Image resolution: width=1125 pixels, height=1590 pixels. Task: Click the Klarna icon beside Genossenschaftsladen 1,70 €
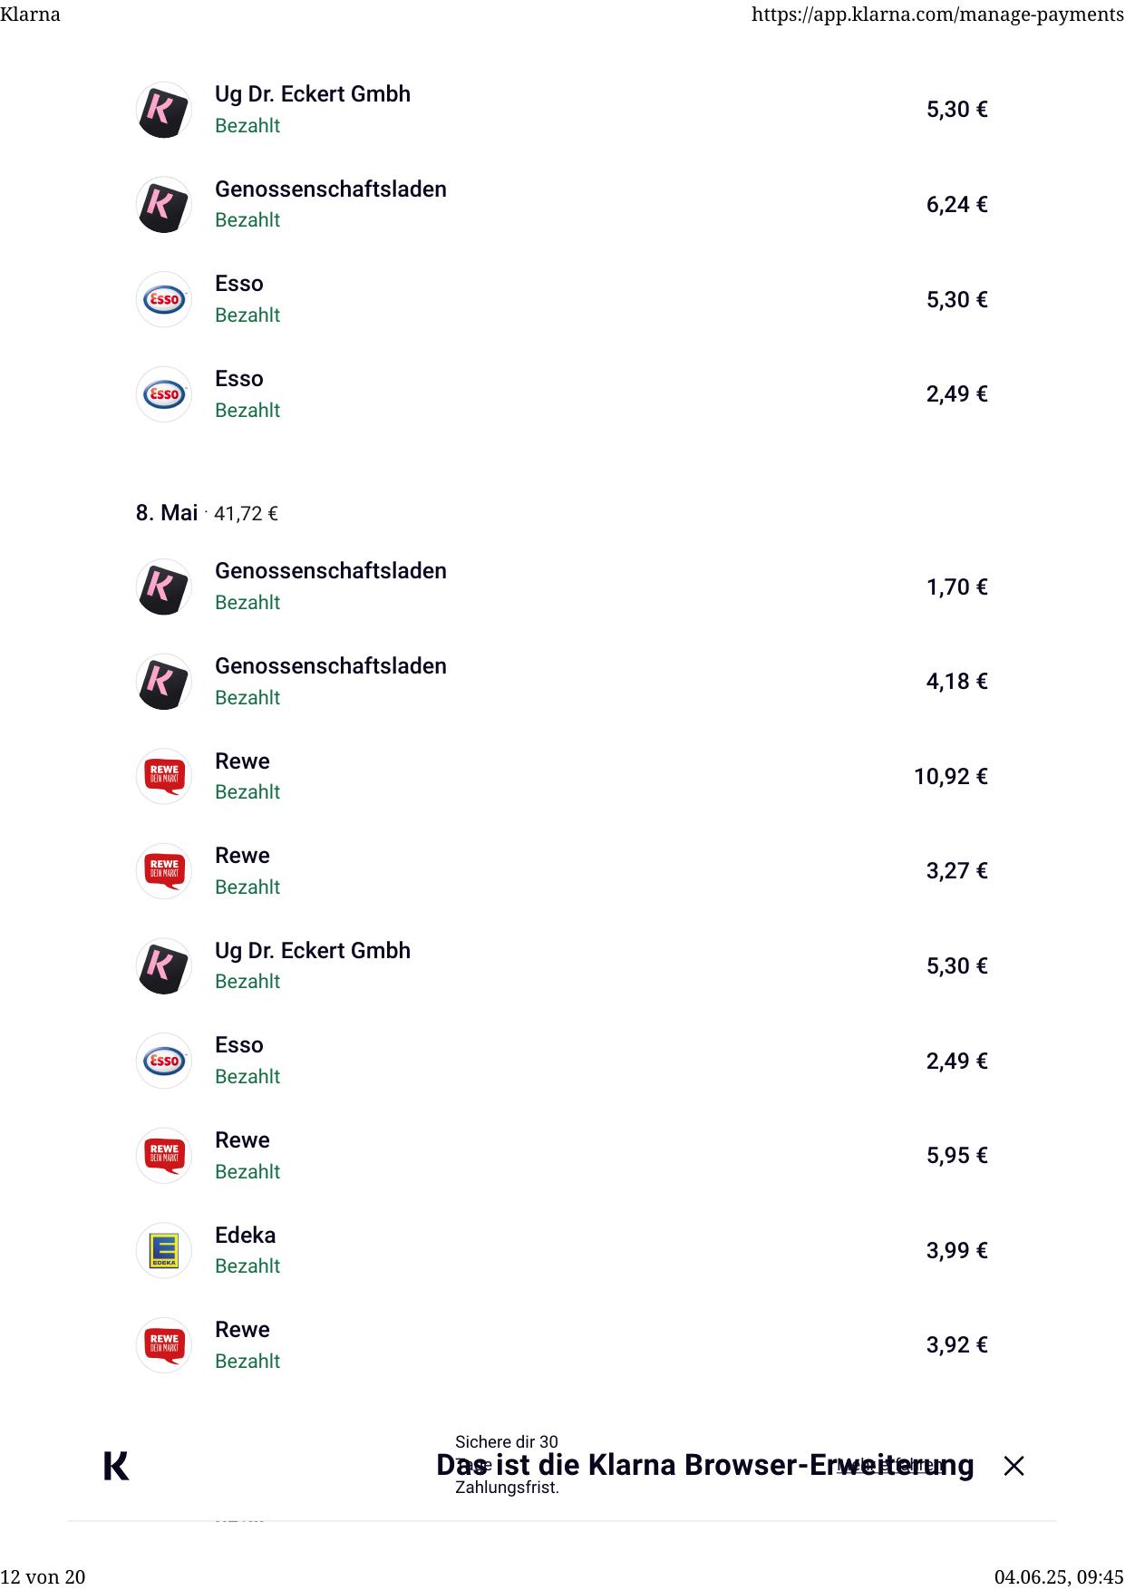(164, 587)
